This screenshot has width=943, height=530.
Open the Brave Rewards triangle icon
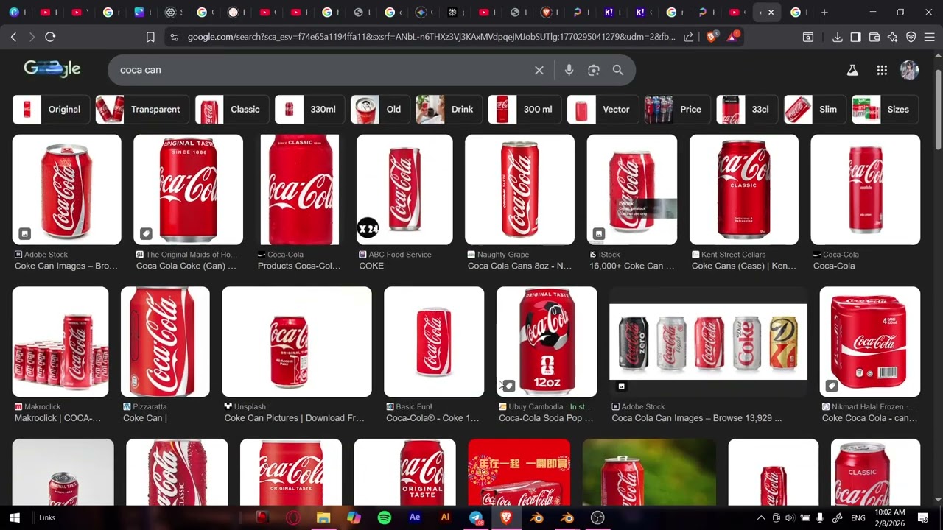733,37
